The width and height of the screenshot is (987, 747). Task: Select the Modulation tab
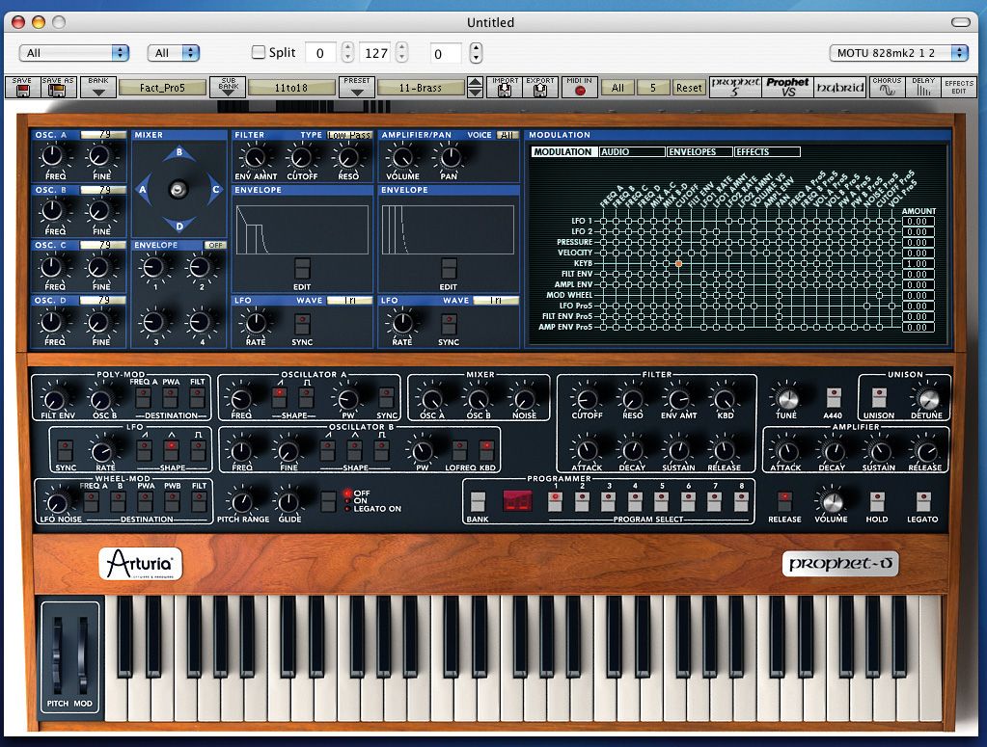(x=564, y=151)
